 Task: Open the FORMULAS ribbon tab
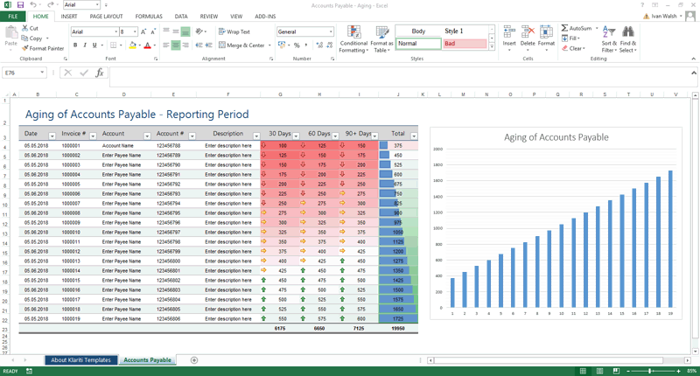tap(149, 17)
